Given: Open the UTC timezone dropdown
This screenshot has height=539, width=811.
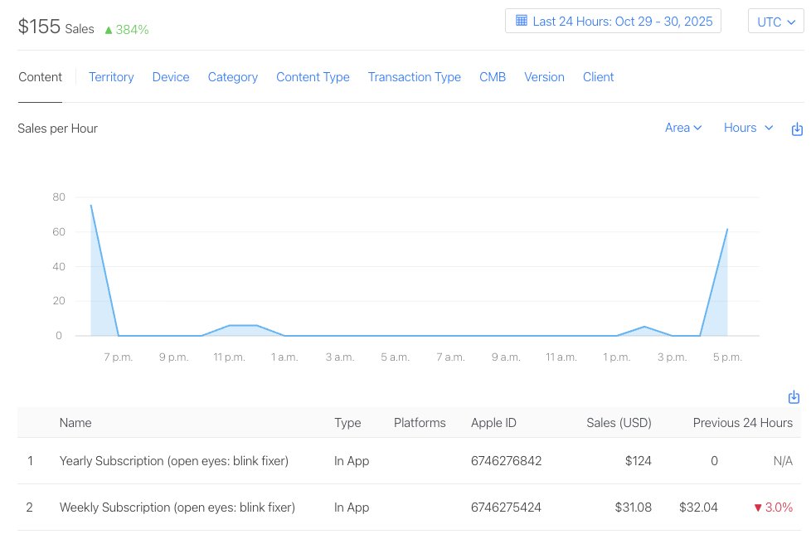Looking at the screenshot, I should [x=776, y=22].
